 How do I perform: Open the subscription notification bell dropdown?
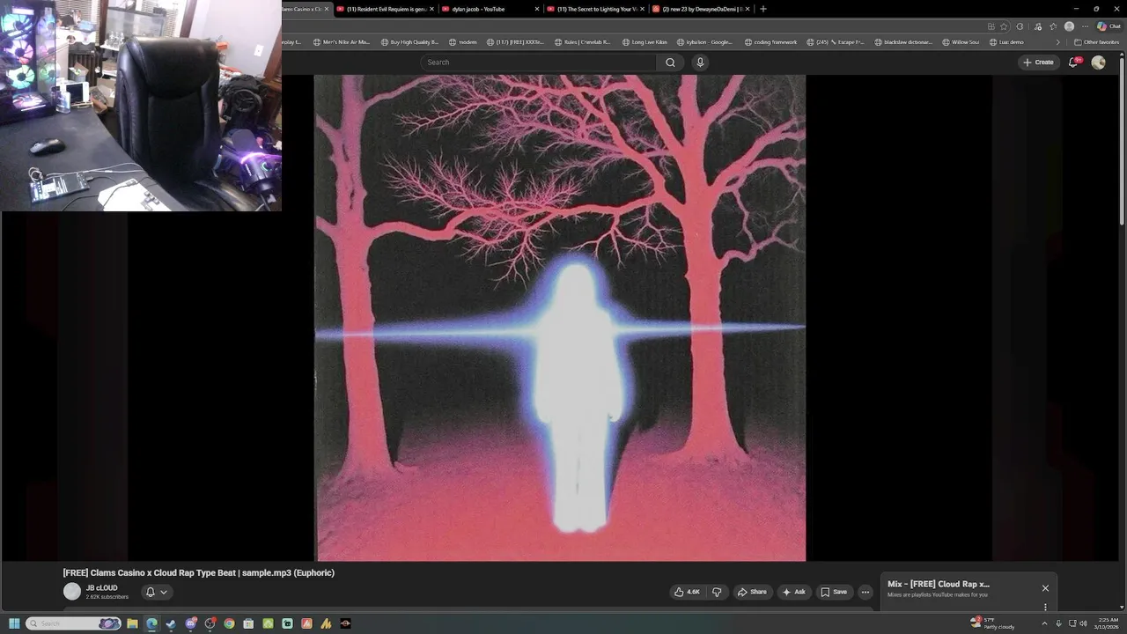[156, 592]
